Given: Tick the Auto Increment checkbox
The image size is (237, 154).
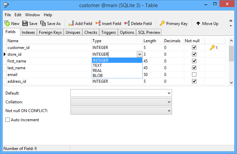Looking at the screenshot, I should click(x=7, y=120).
